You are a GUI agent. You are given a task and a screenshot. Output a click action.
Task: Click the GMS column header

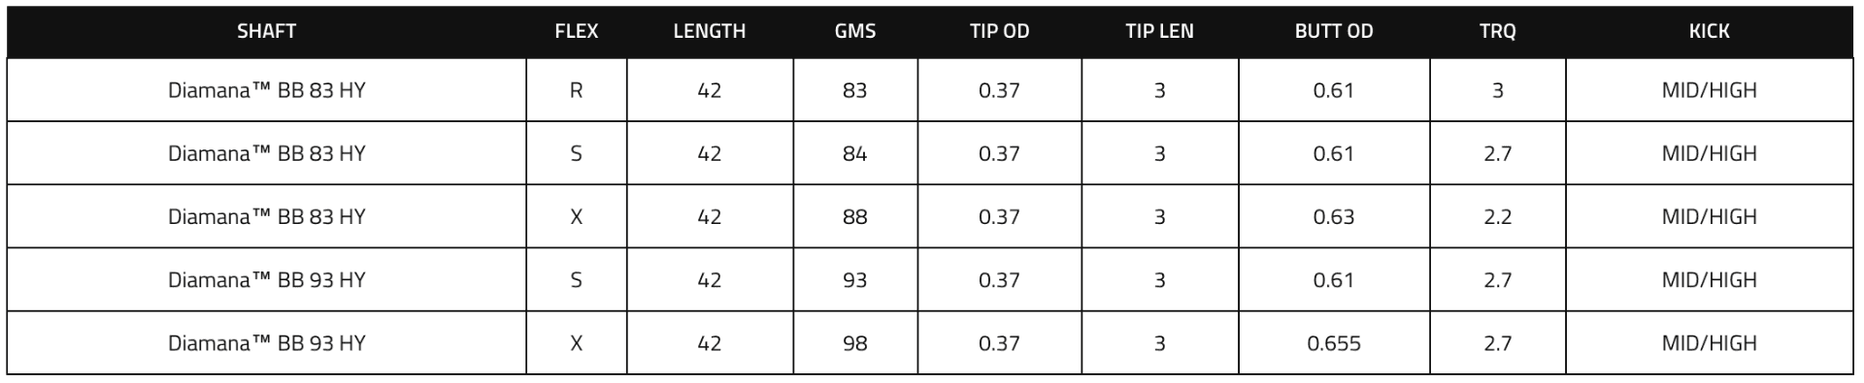(x=855, y=31)
